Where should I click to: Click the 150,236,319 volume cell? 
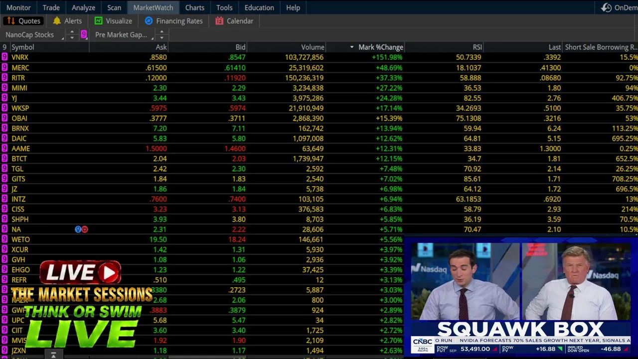304,78
